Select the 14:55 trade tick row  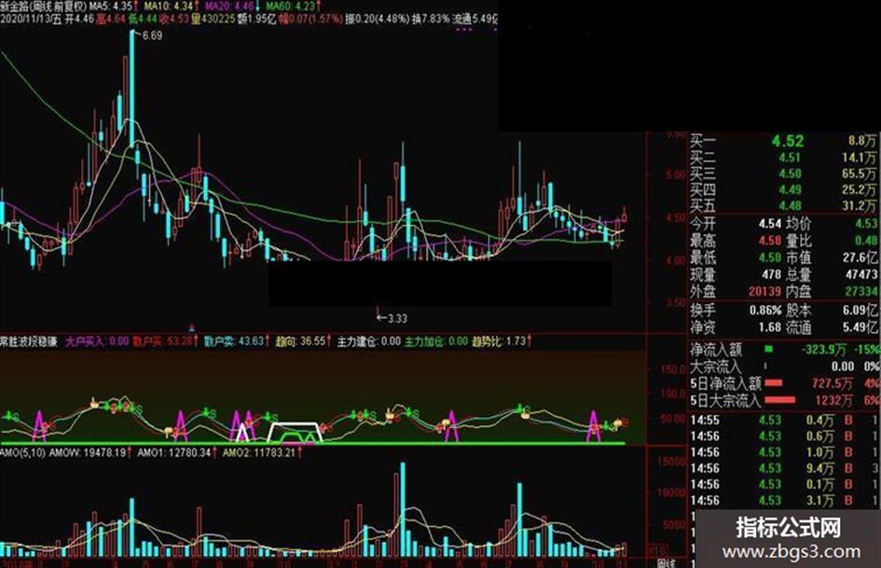click(x=784, y=420)
